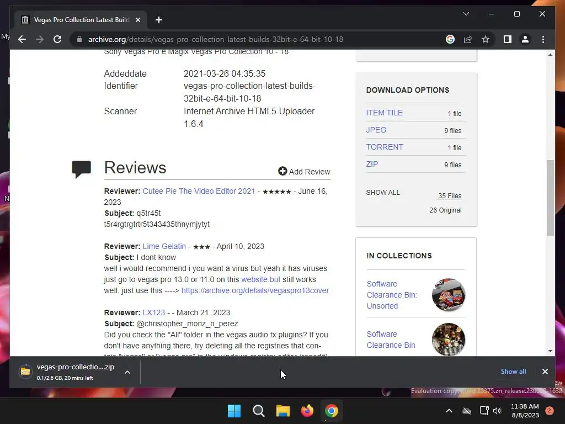Image resolution: width=565 pixels, height=424 pixels.
Task: Go back using browser back arrow
Action: coord(22,39)
